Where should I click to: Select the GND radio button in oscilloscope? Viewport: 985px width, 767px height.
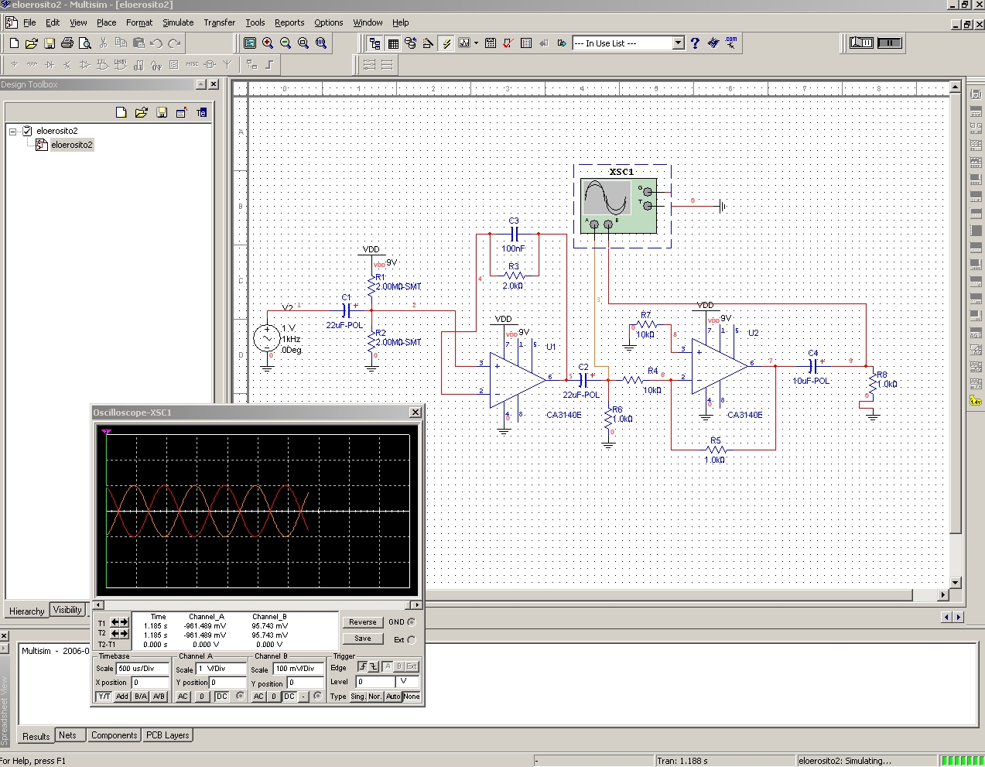pos(411,622)
